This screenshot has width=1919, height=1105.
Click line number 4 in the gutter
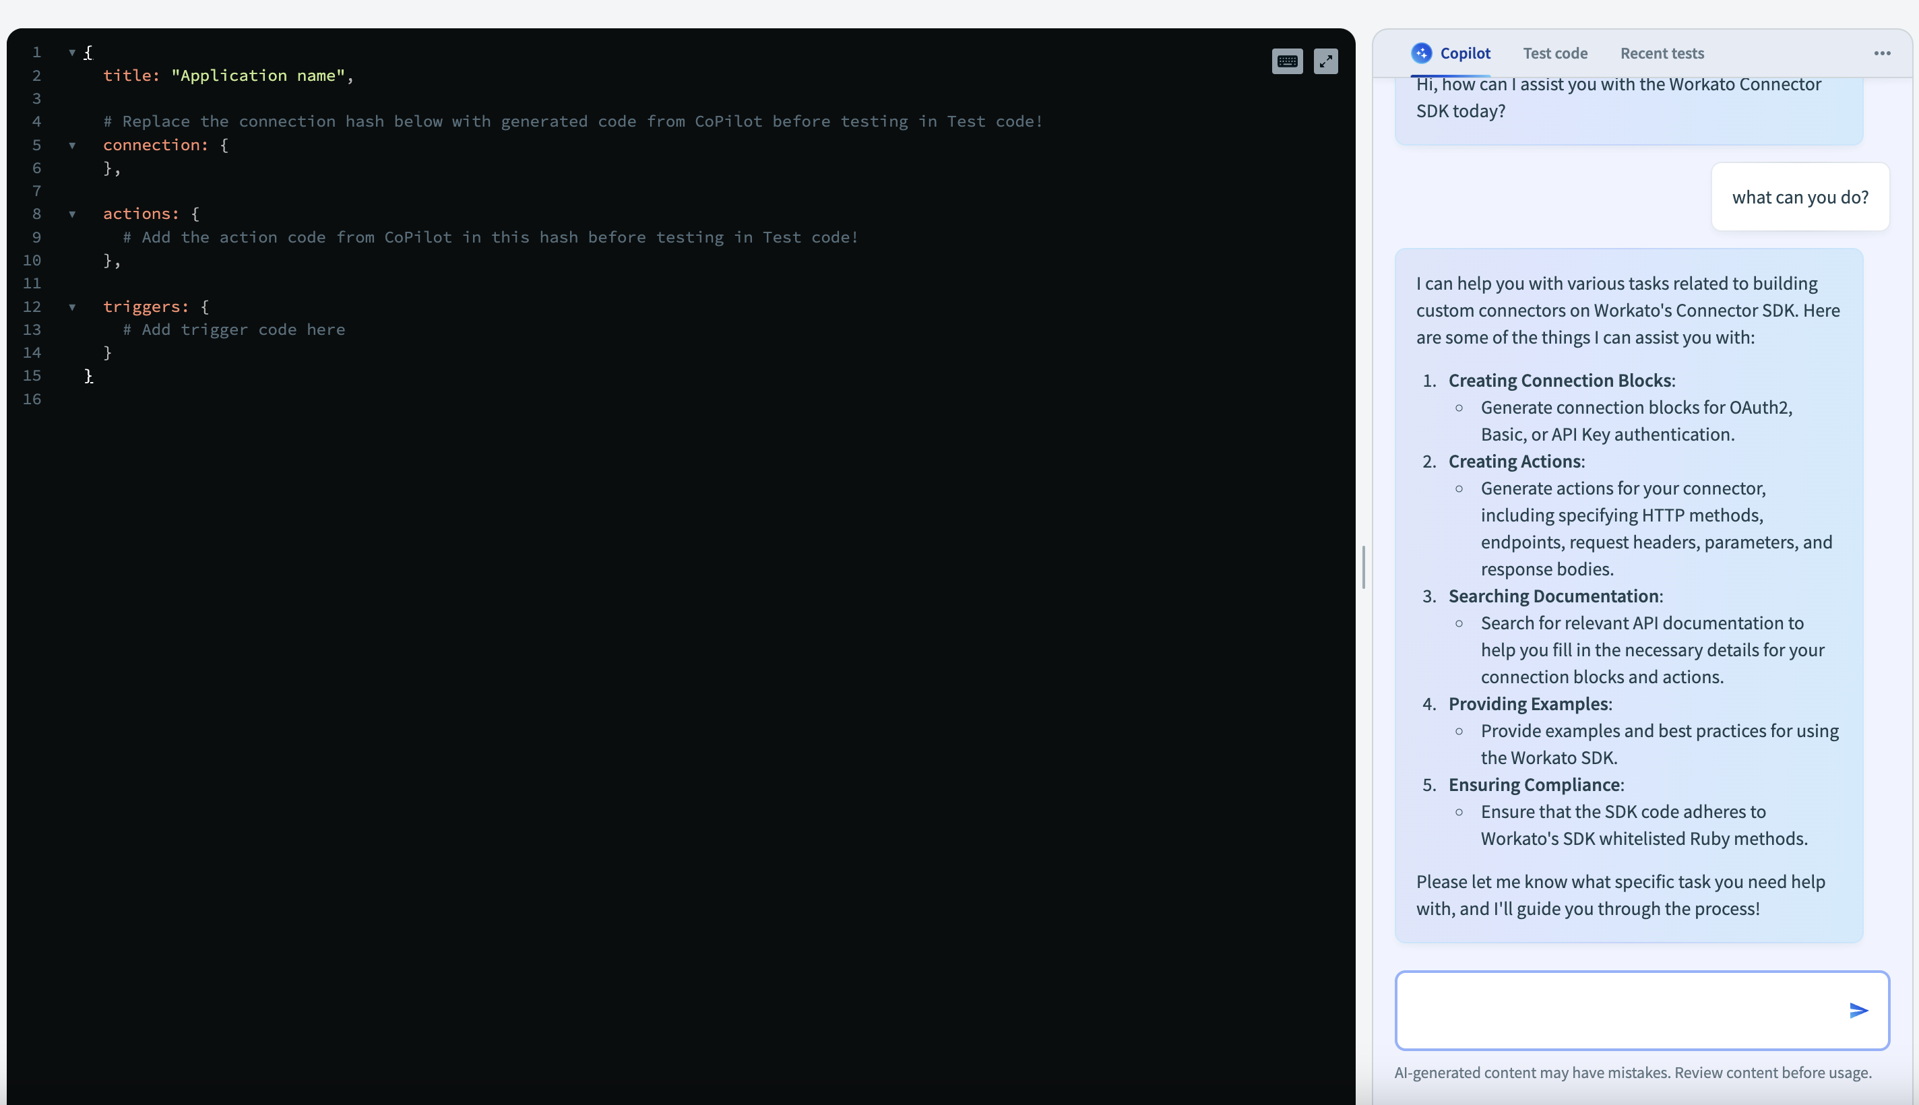point(36,121)
